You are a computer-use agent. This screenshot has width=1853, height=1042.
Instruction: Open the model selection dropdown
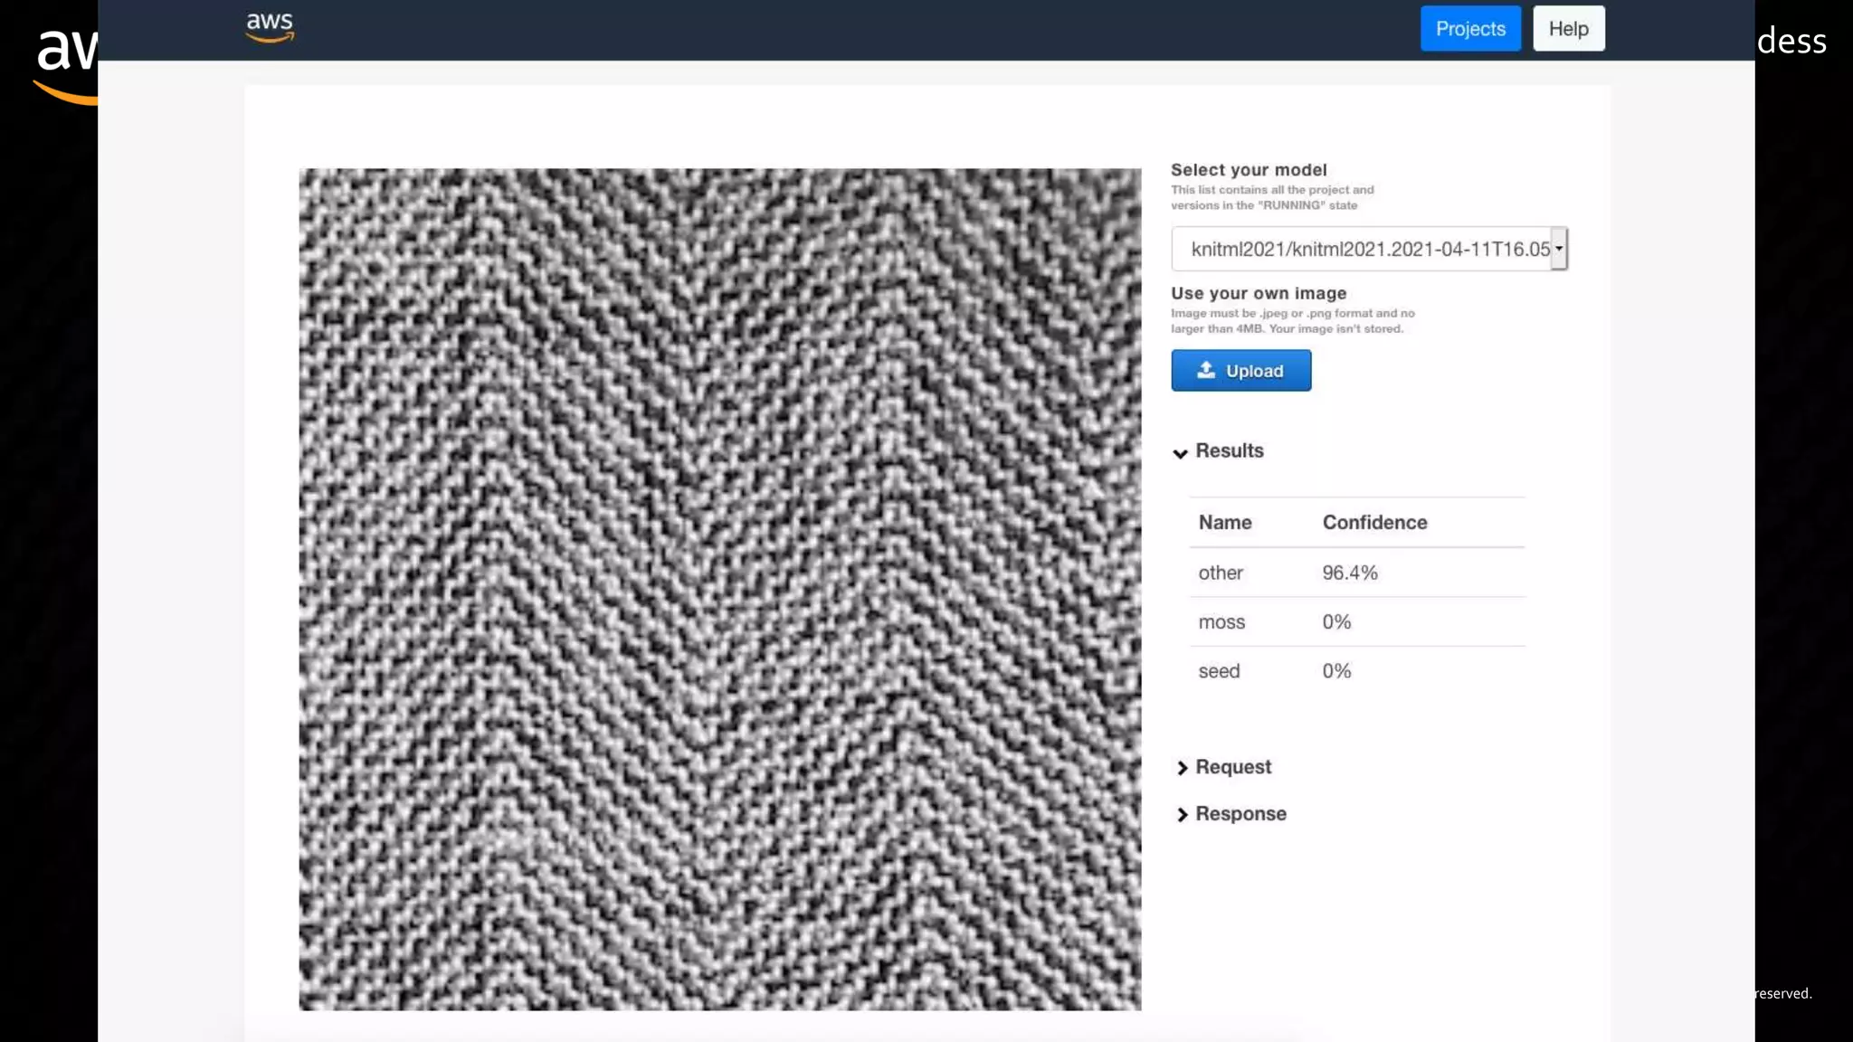click(x=1361, y=249)
